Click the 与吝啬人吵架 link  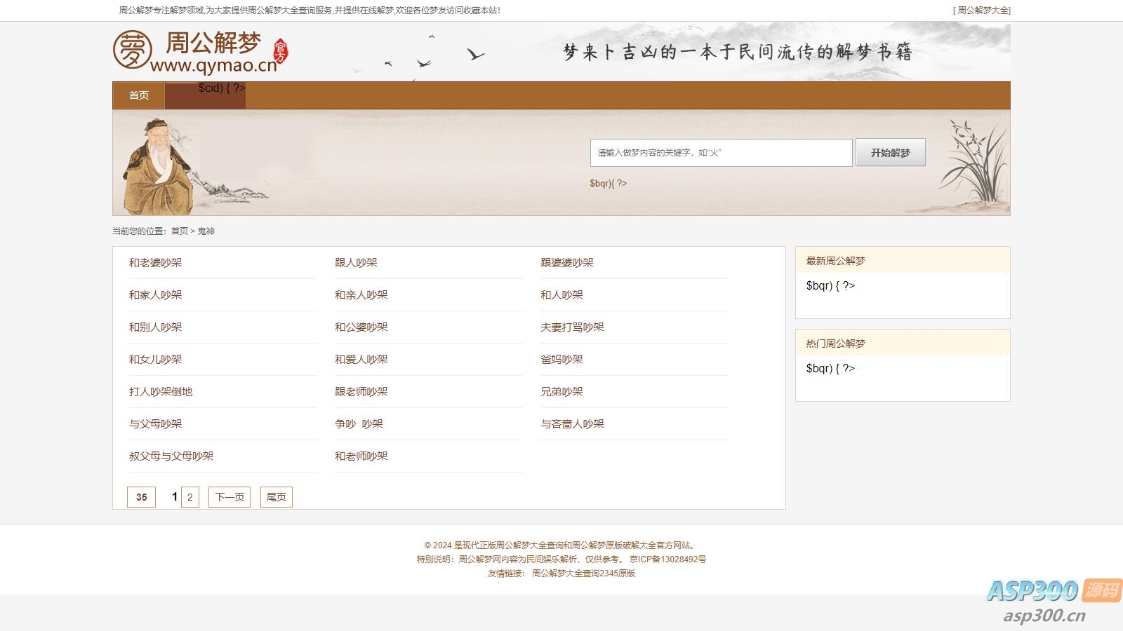(573, 423)
